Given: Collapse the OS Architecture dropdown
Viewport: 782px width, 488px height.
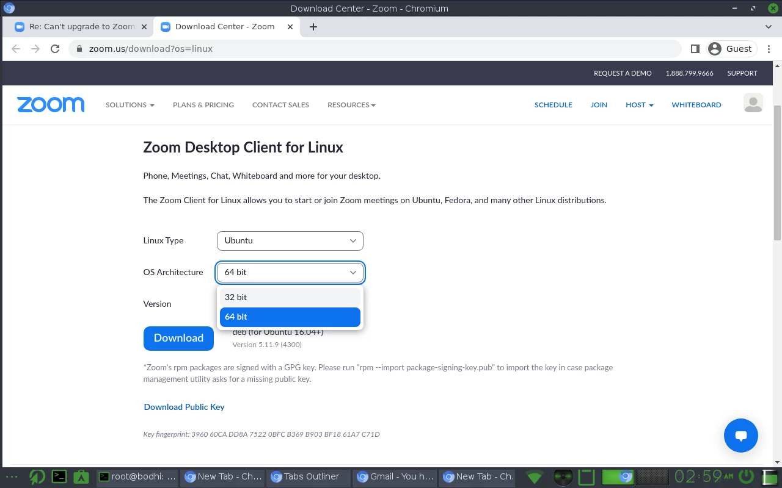Looking at the screenshot, I should click(x=290, y=272).
